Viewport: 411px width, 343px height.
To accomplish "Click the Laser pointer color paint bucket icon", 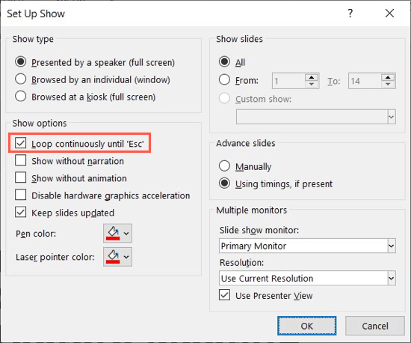I will pos(113,257).
